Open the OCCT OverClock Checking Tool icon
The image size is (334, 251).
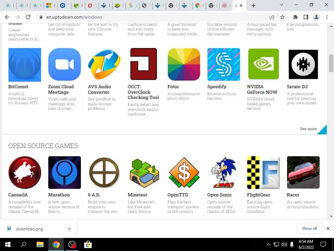click(x=144, y=64)
